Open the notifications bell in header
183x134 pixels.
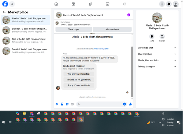(169, 4)
